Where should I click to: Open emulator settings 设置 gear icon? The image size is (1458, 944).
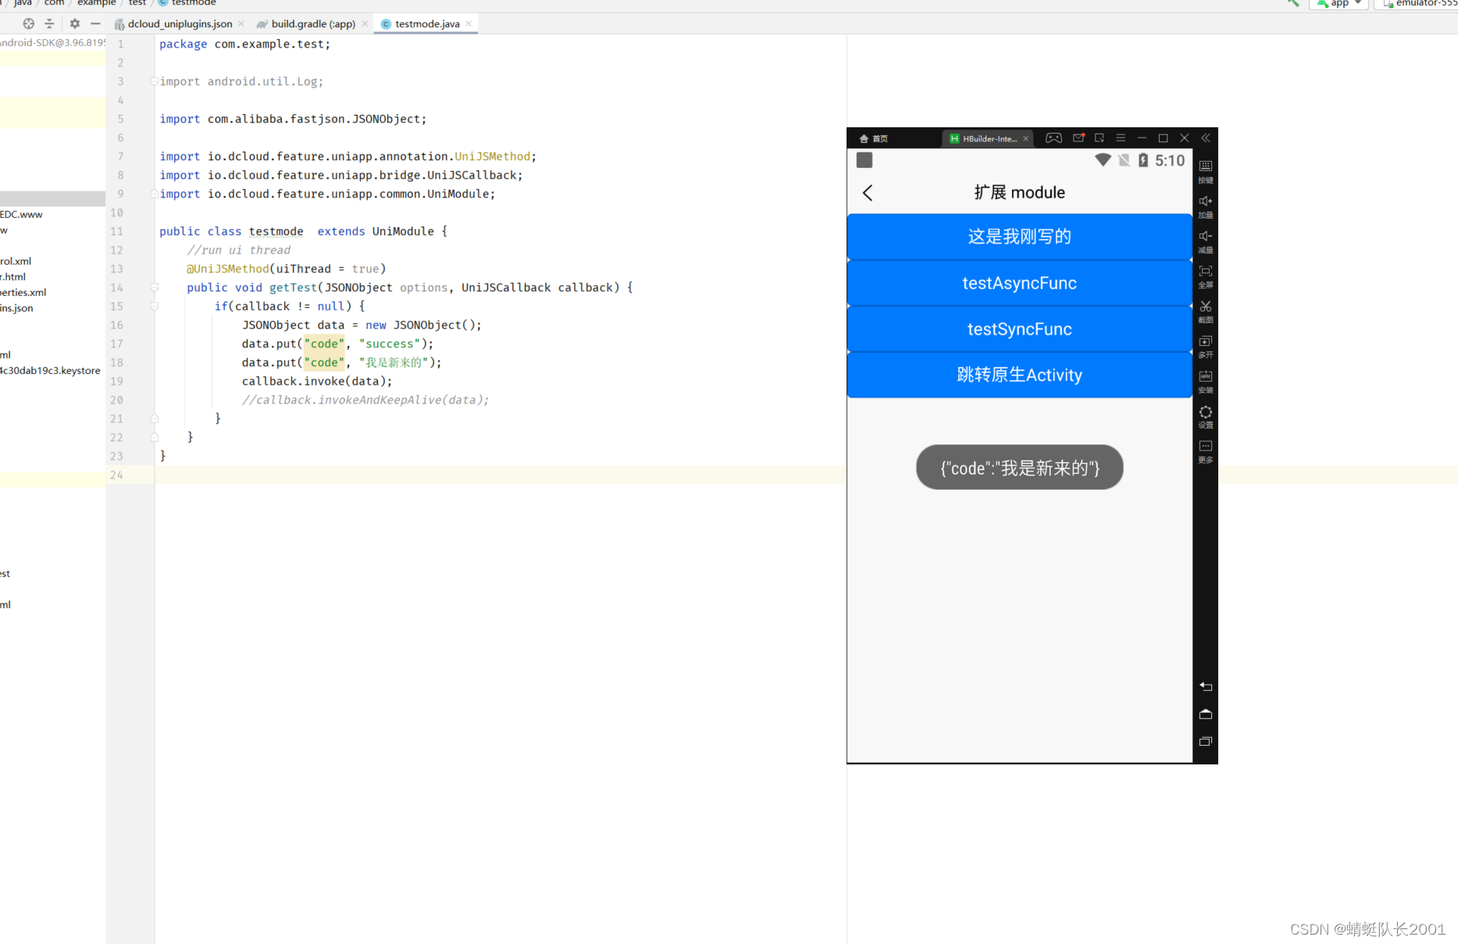click(1206, 415)
